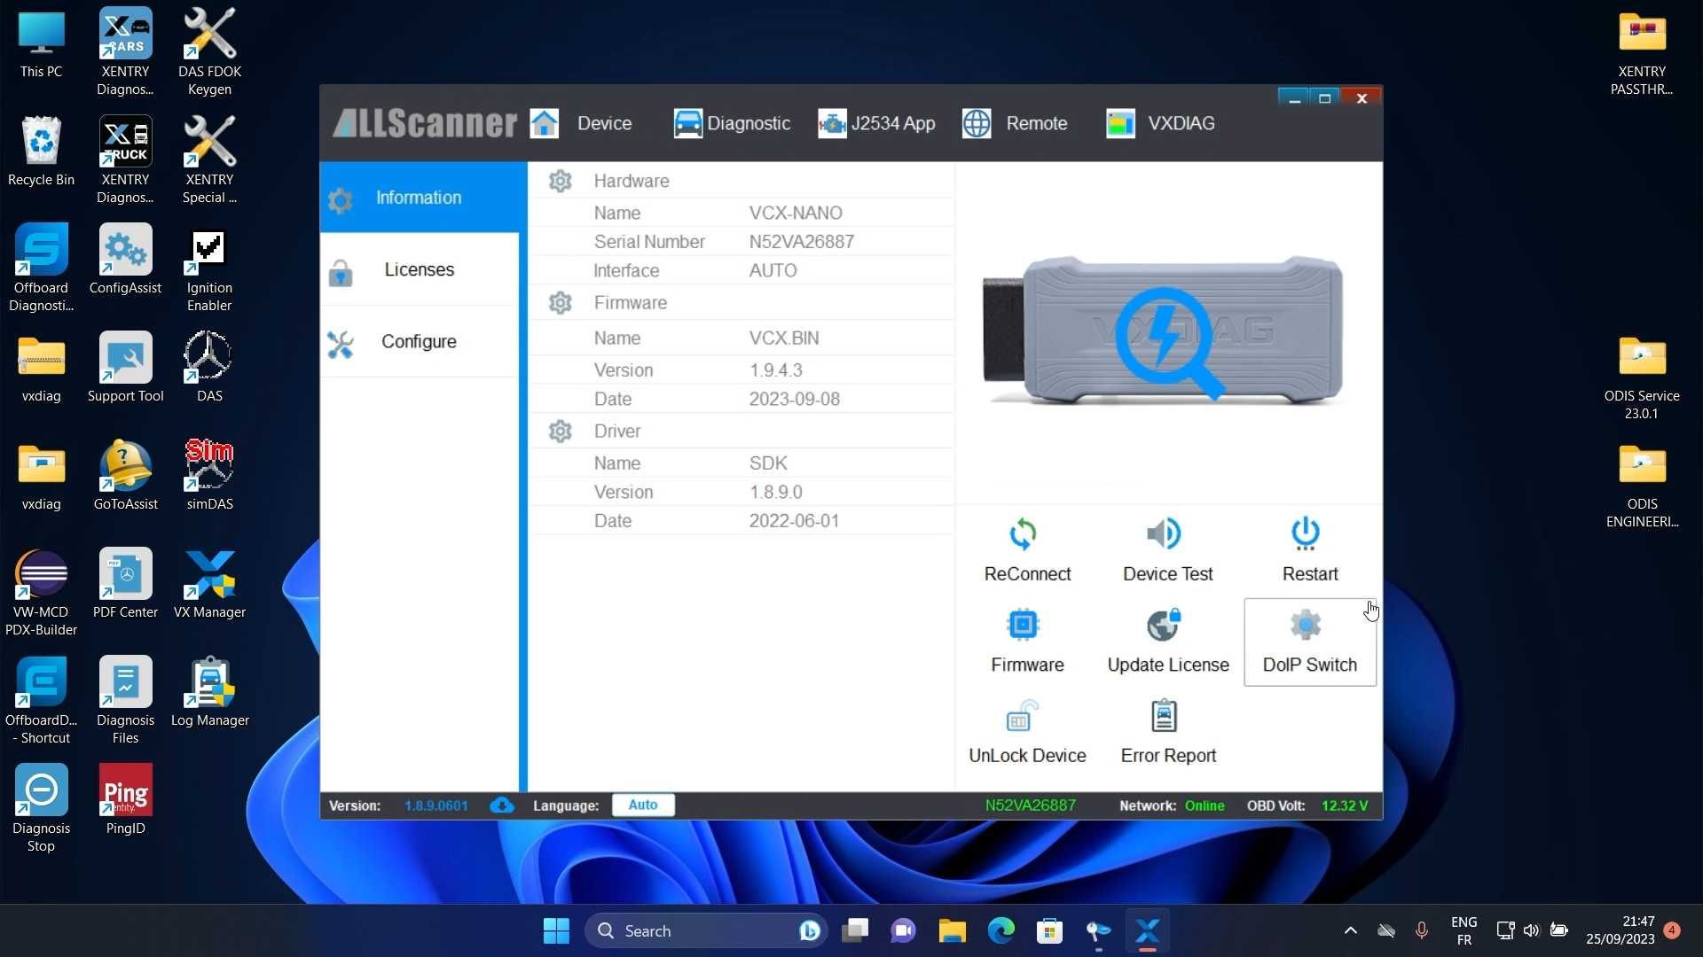1703x957 pixels.
Task: Select the VW-MCD PDX-Builder desktop icon
Action: point(41,592)
